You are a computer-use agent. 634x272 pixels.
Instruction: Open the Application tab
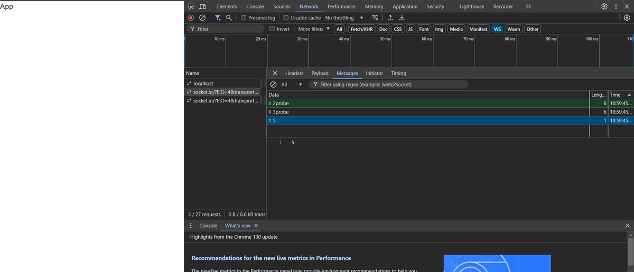[405, 6]
